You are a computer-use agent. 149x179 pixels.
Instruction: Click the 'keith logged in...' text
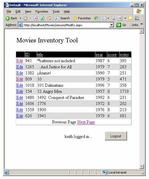tap(78, 137)
